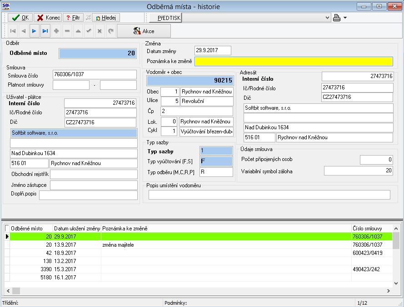404x307 pixels.
Task: Click the Uživatel Interní číslo field
Action: coord(100,103)
